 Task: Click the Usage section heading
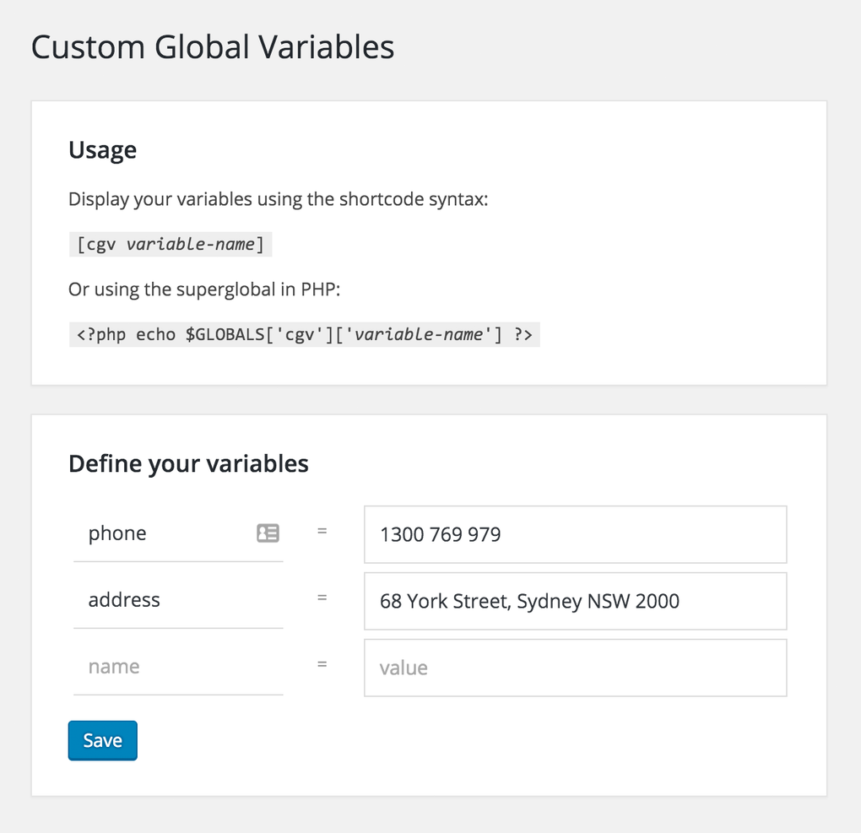[x=102, y=150]
